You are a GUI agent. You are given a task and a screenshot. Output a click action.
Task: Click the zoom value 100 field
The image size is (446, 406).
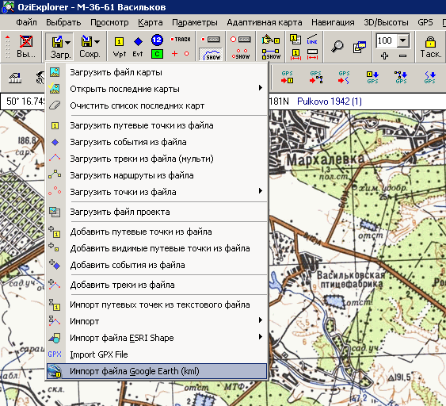tap(386, 40)
